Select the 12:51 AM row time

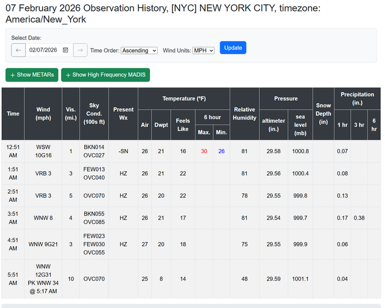click(x=13, y=151)
